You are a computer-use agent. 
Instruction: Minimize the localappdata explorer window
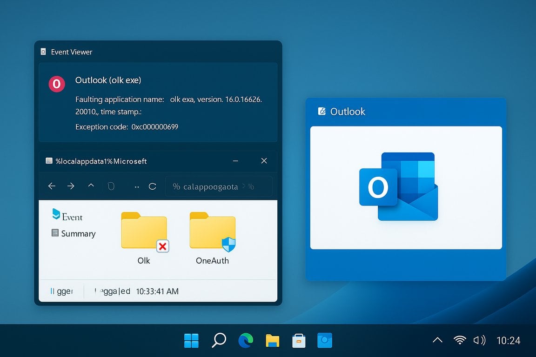[235, 161]
